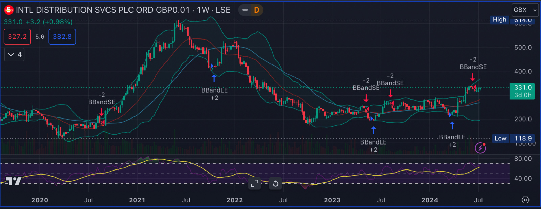Click the BBandLE signal label in late 2021
Viewport: 541px width, 209px height.
[x=214, y=90]
